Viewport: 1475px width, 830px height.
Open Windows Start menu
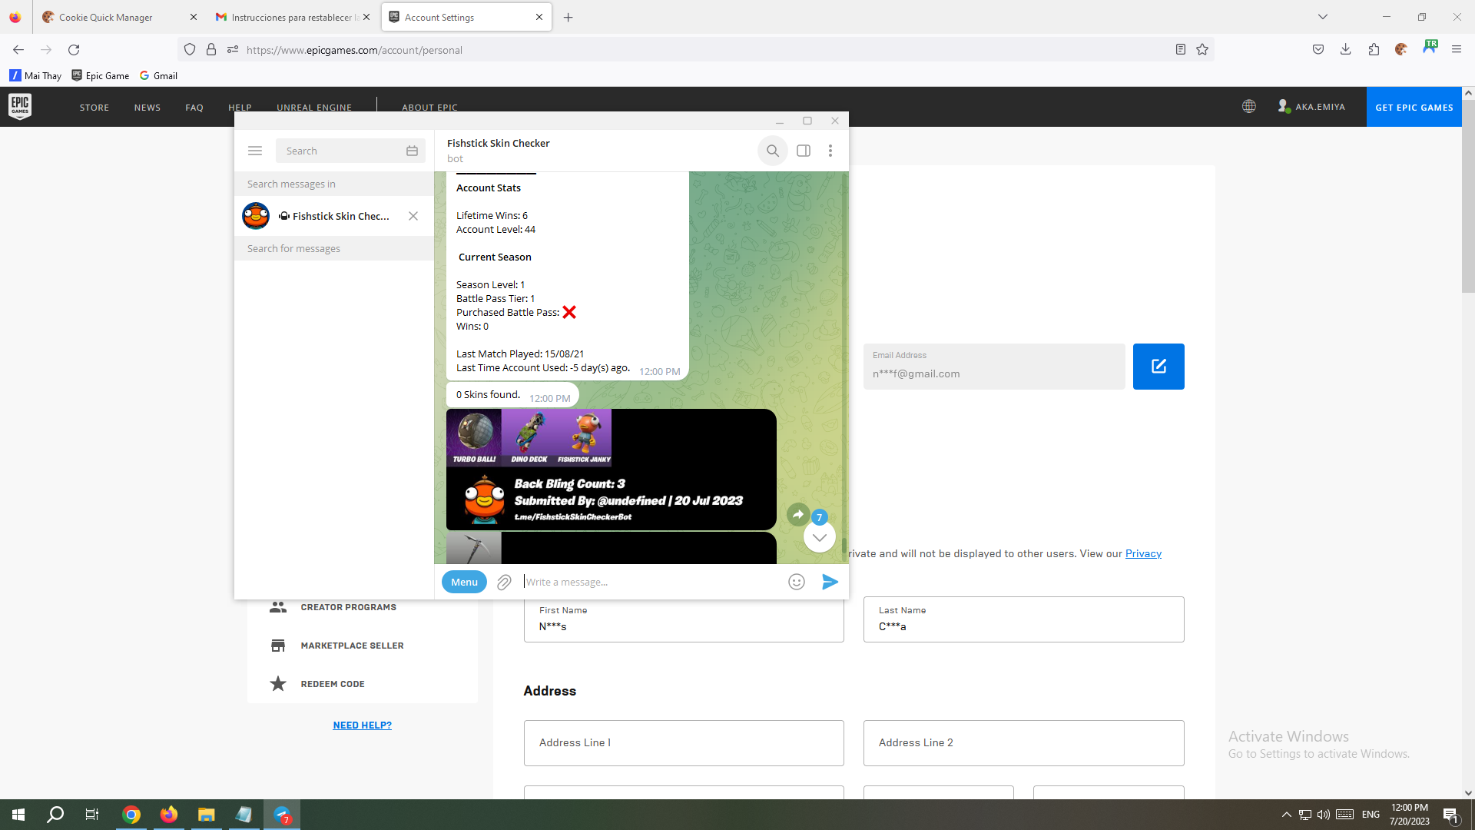click(x=18, y=815)
